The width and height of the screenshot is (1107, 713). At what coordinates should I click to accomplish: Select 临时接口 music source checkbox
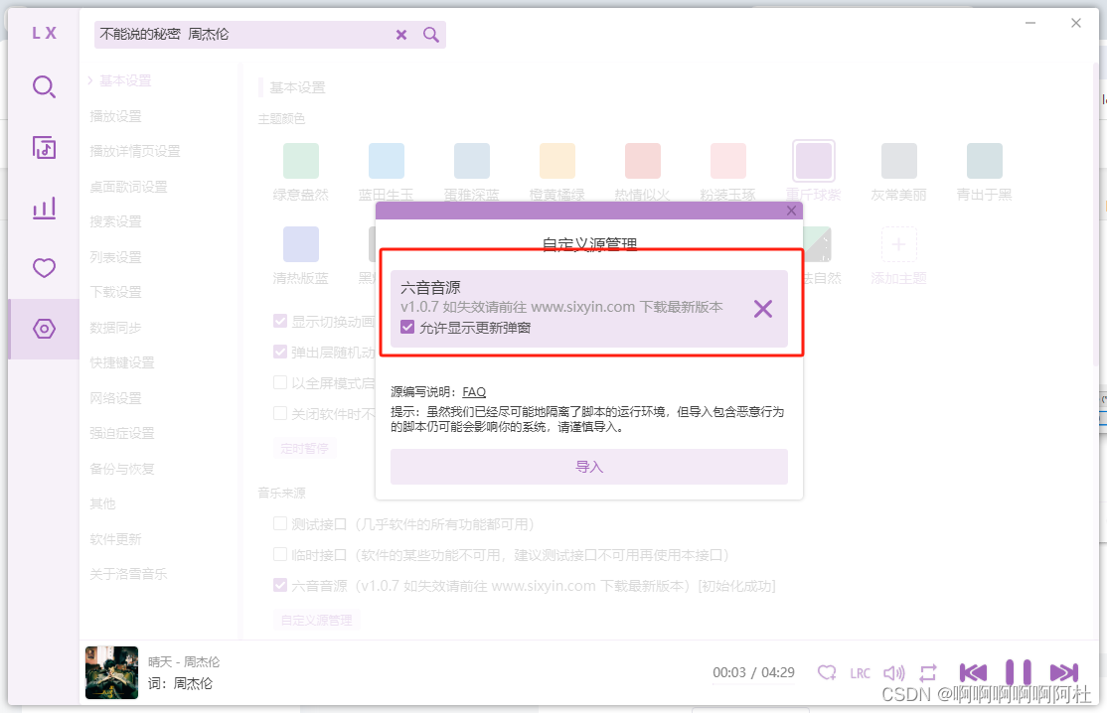tap(280, 555)
